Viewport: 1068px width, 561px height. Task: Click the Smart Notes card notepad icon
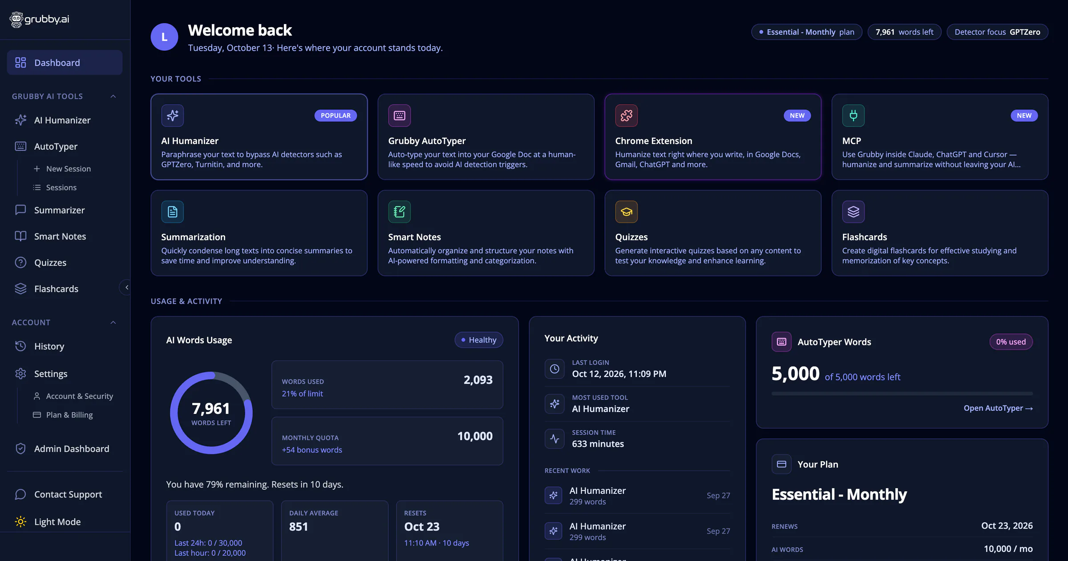[x=400, y=212]
